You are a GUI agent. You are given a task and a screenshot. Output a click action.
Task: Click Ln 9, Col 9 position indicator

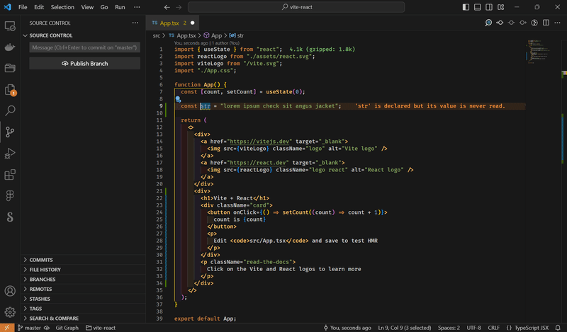[x=404, y=328]
